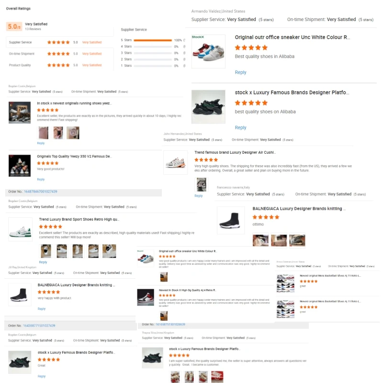Viewport: 383px width, 383px height.
Task: Click Reply under 'very happy with product' review
Action: (42, 309)
